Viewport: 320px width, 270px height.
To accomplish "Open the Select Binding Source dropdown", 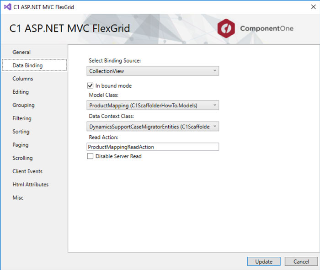I will tap(153, 71).
